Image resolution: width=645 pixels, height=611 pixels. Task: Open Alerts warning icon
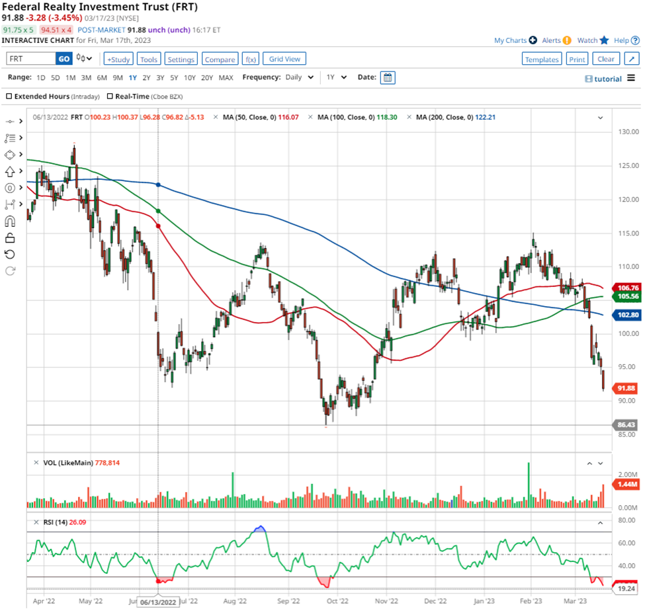click(567, 40)
